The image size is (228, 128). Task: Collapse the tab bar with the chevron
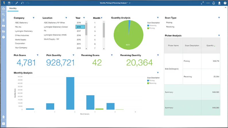225,8
